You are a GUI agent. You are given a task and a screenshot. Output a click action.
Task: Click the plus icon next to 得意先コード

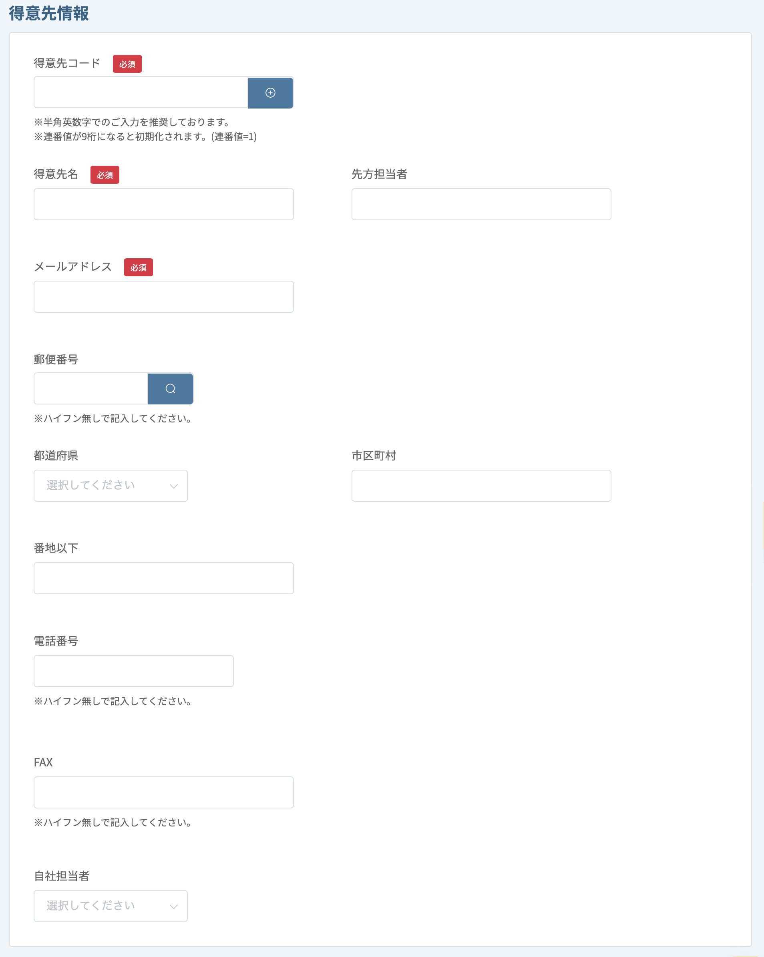(x=270, y=93)
